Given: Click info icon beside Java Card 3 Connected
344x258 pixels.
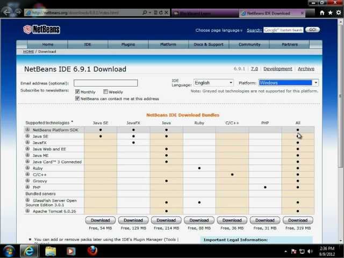Looking at the screenshot, I should [x=27, y=161].
